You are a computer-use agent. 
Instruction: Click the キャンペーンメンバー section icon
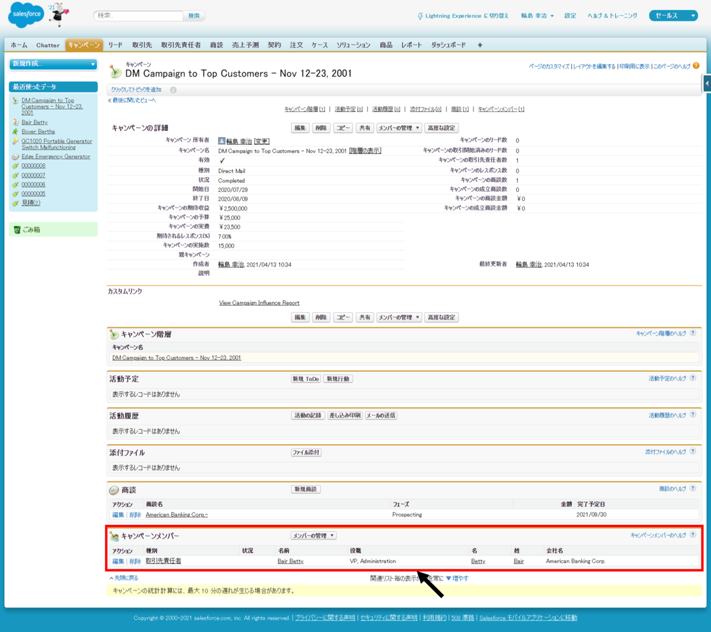[114, 536]
